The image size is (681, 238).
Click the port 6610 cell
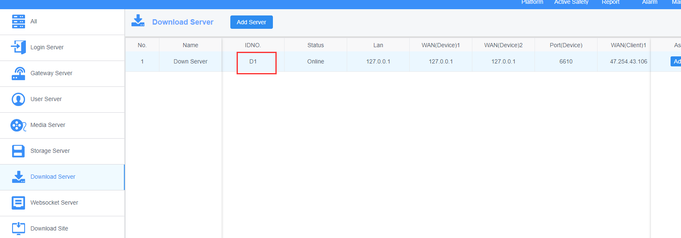[566, 61]
